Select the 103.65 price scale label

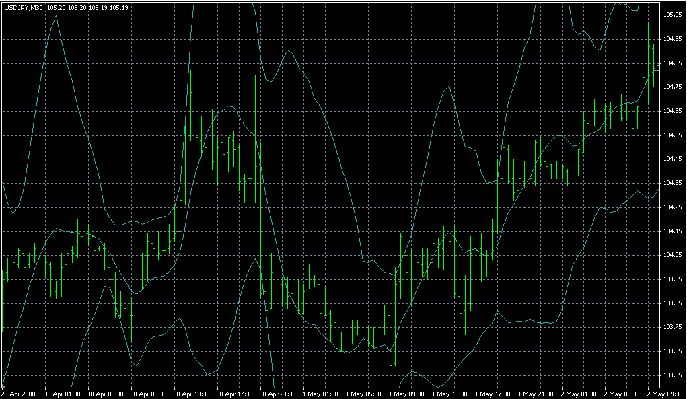pyautogui.click(x=672, y=351)
